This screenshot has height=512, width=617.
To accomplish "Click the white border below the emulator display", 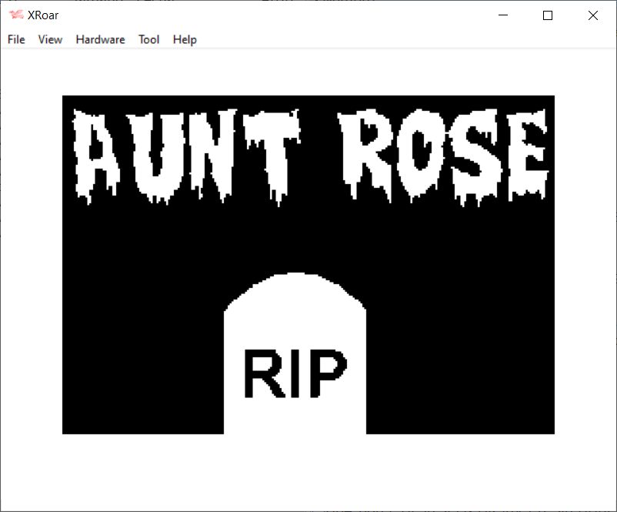I will [308, 471].
